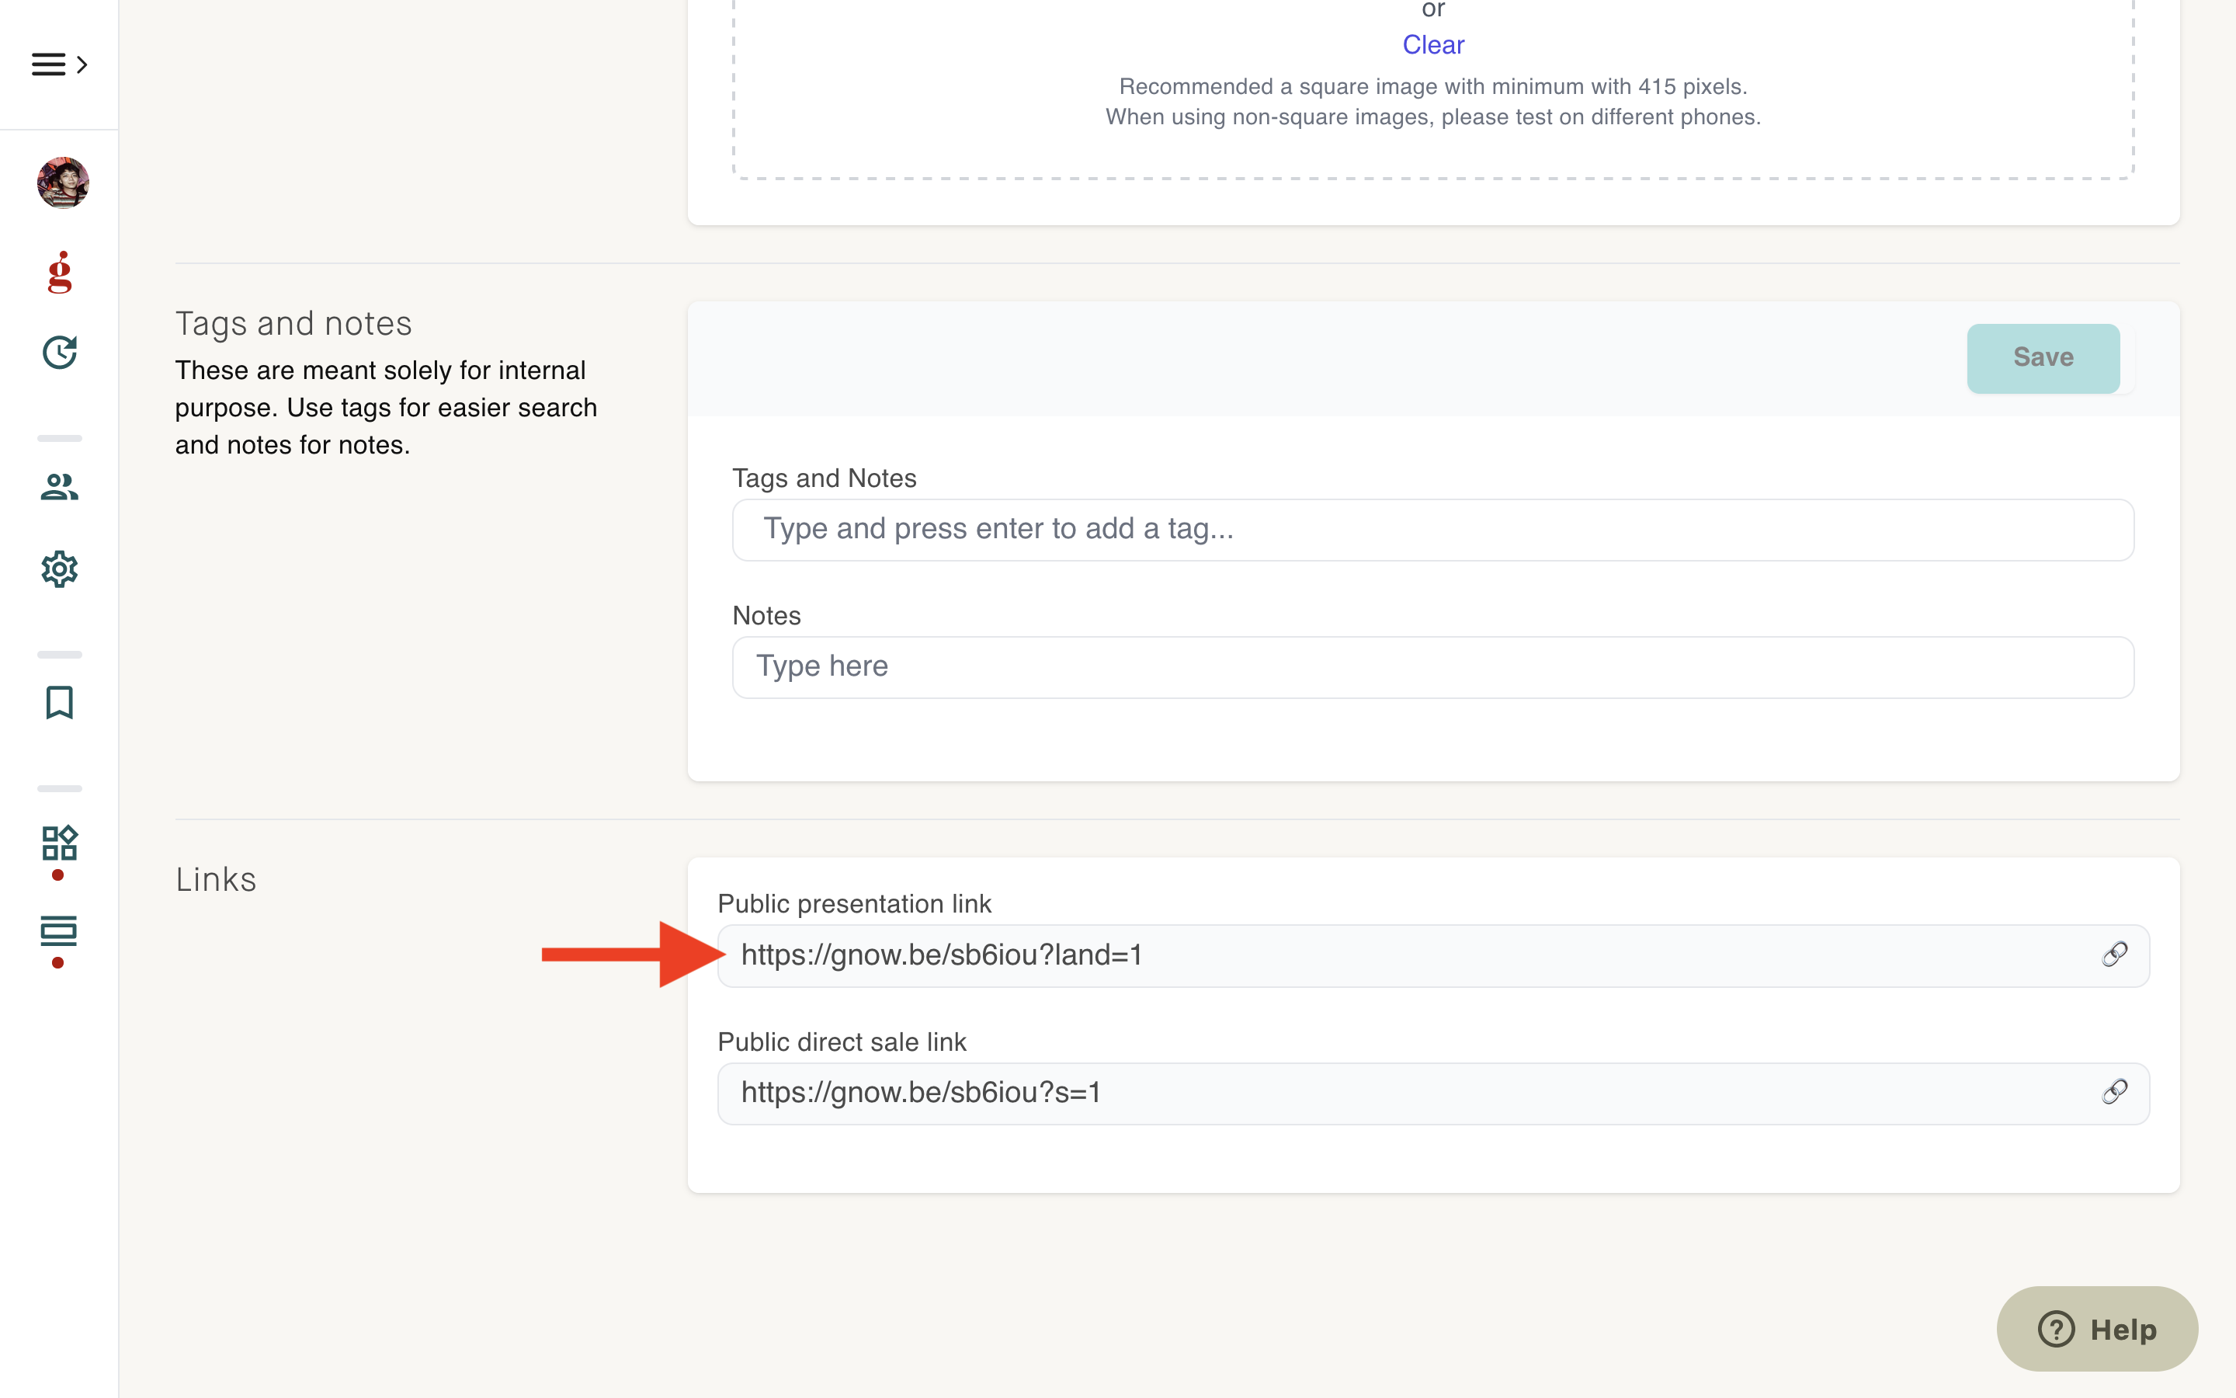Open the people groups icon
This screenshot has height=1398, width=2236.
point(60,486)
